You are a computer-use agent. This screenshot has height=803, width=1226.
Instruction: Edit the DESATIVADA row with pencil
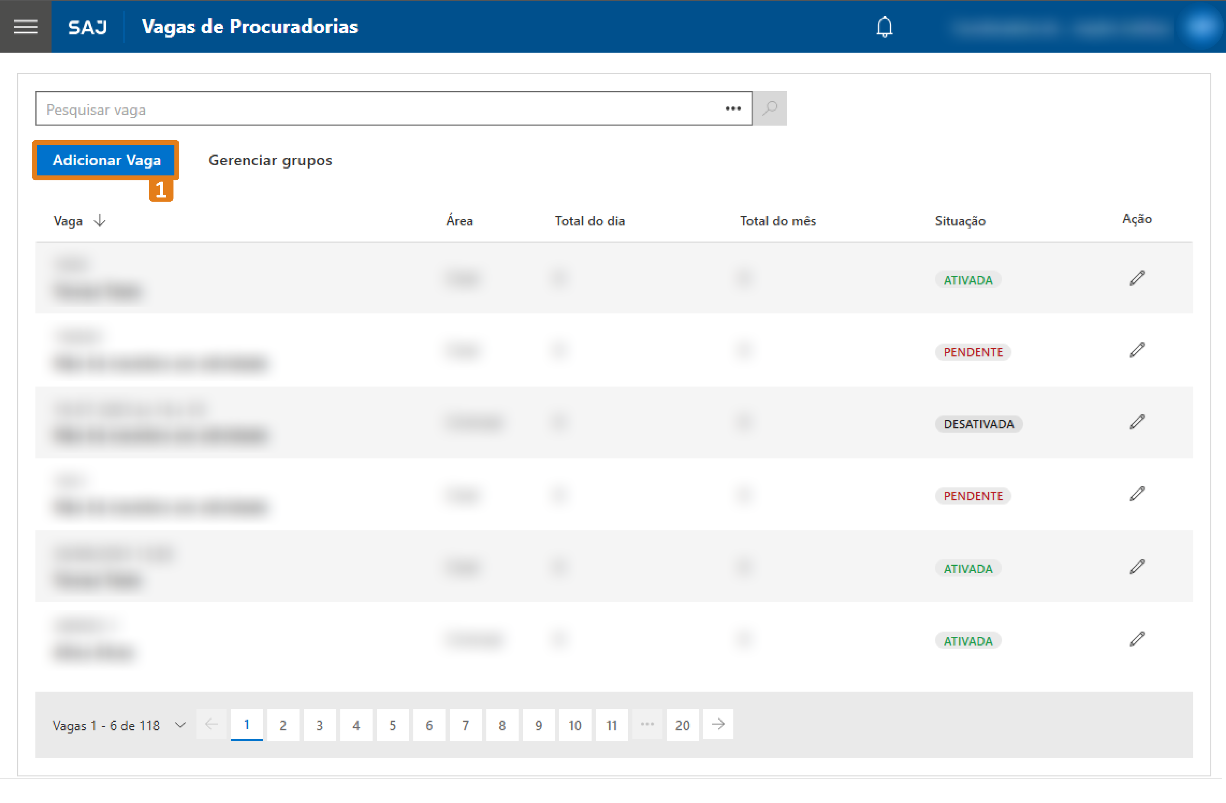pos(1136,423)
